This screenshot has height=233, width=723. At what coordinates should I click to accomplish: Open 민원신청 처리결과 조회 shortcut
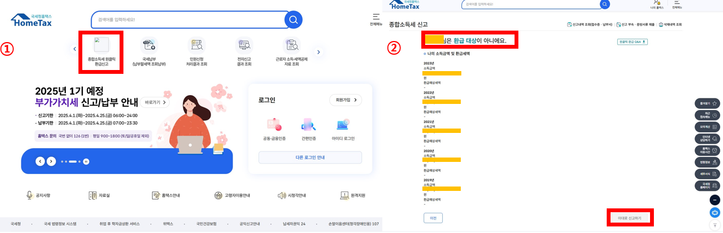196,52
